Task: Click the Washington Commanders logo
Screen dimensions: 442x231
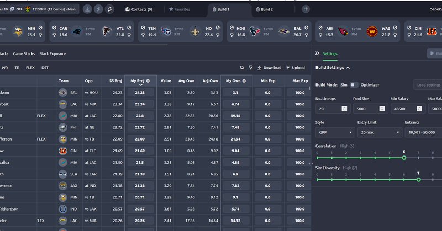Action: pos(372,31)
